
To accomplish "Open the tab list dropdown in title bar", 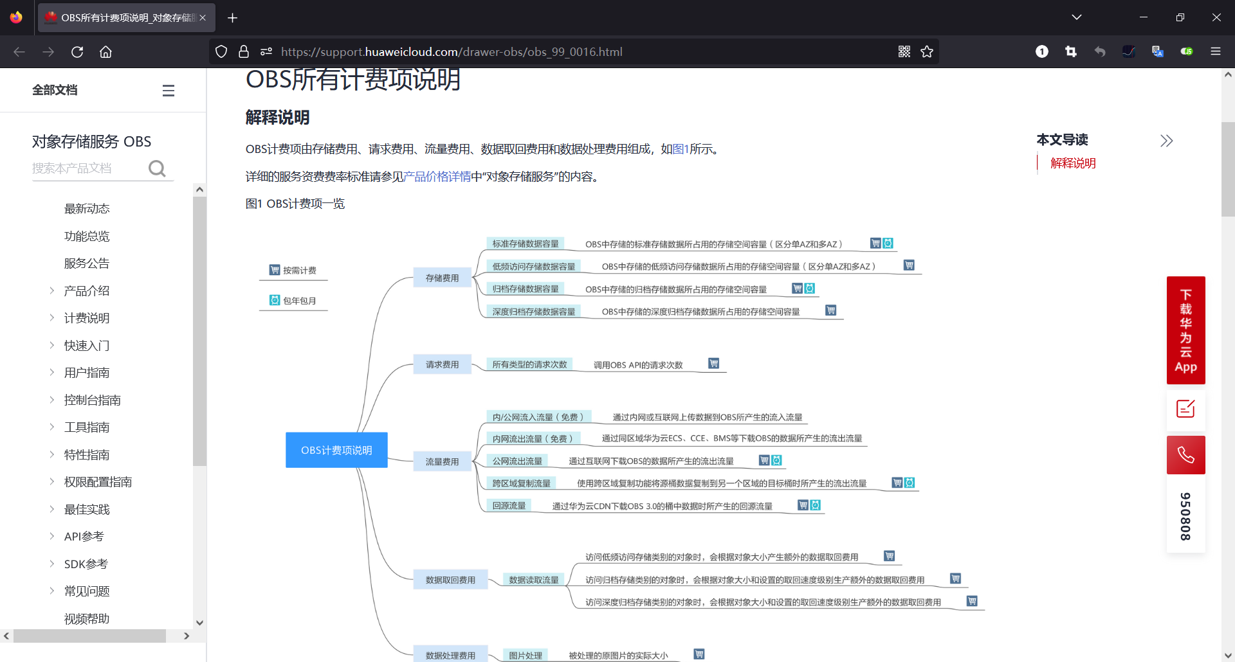I will coord(1077,17).
